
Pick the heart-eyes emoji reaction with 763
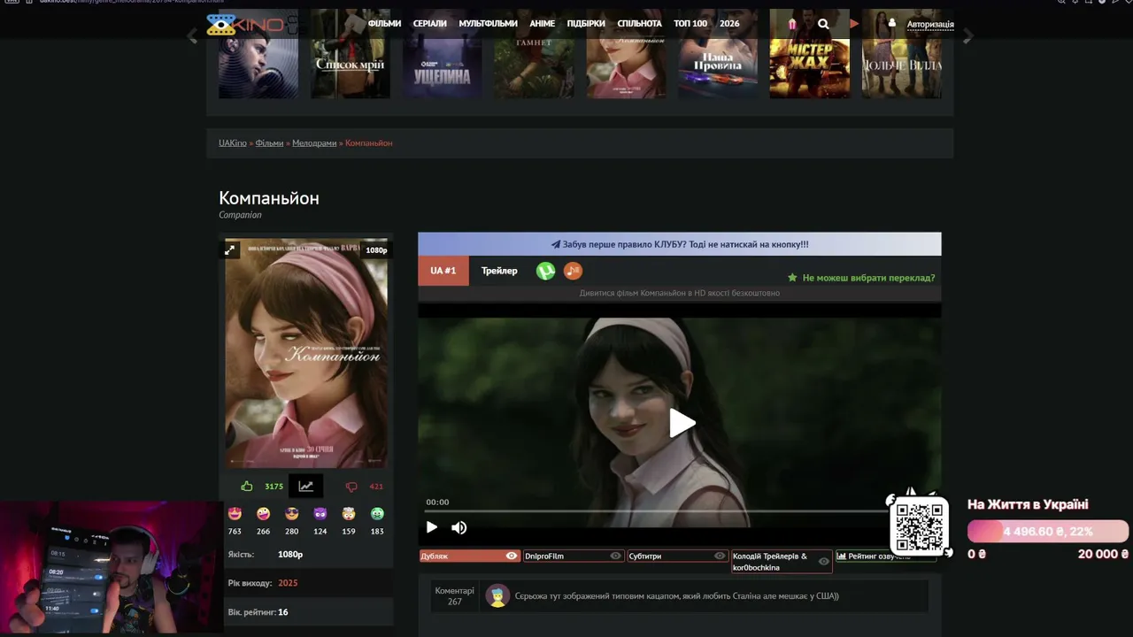tap(235, 513)
